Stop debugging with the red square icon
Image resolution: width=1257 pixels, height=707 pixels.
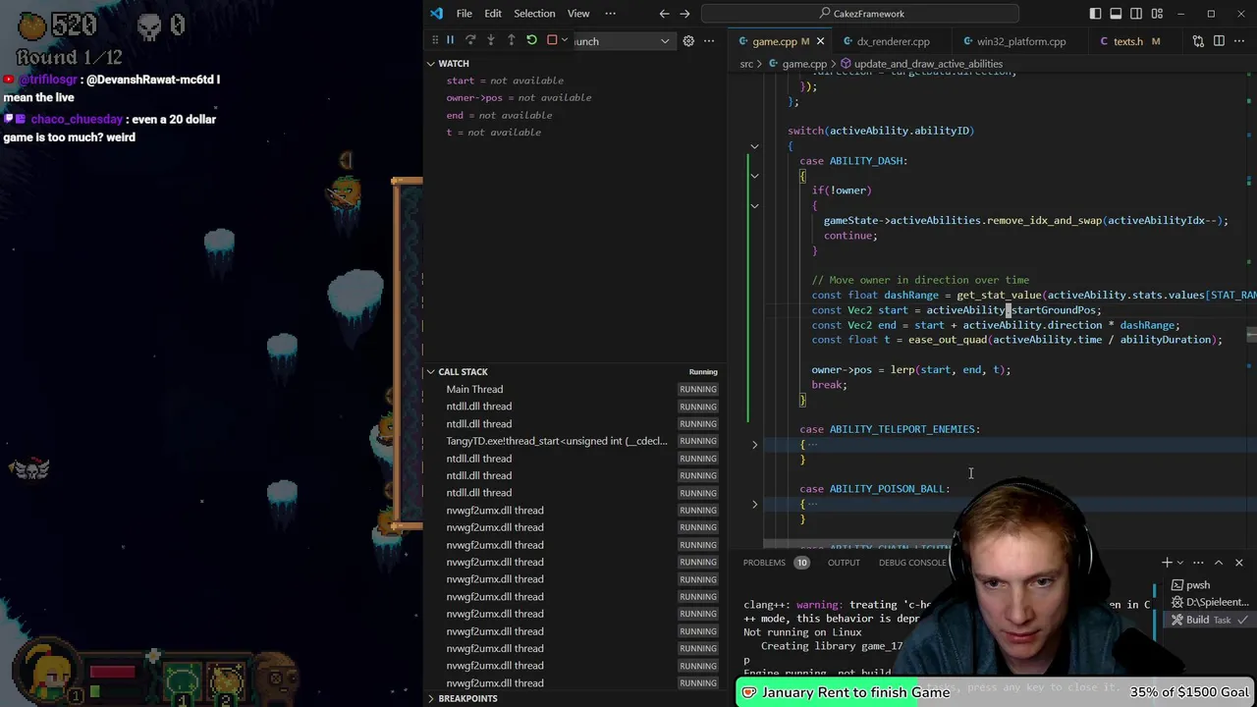552,40
